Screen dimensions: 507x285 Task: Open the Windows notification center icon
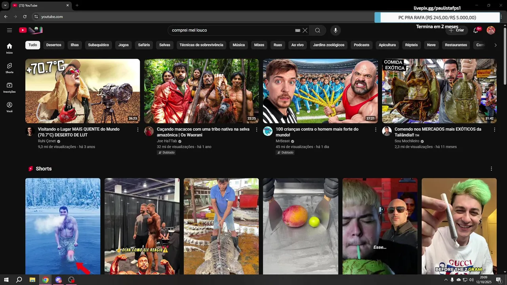[x=499, y=280]
